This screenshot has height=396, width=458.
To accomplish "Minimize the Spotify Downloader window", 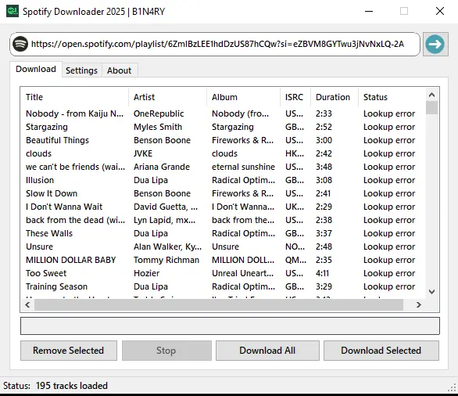I will [x=369, y=12].
